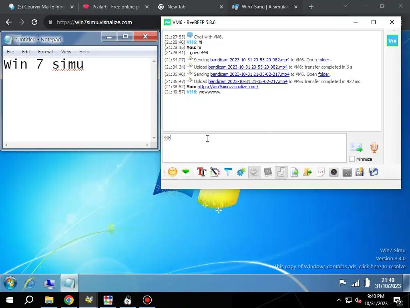Click the BeeBEEP message input field
This screenshot has height=308, width=410.
tap(254, 148)
